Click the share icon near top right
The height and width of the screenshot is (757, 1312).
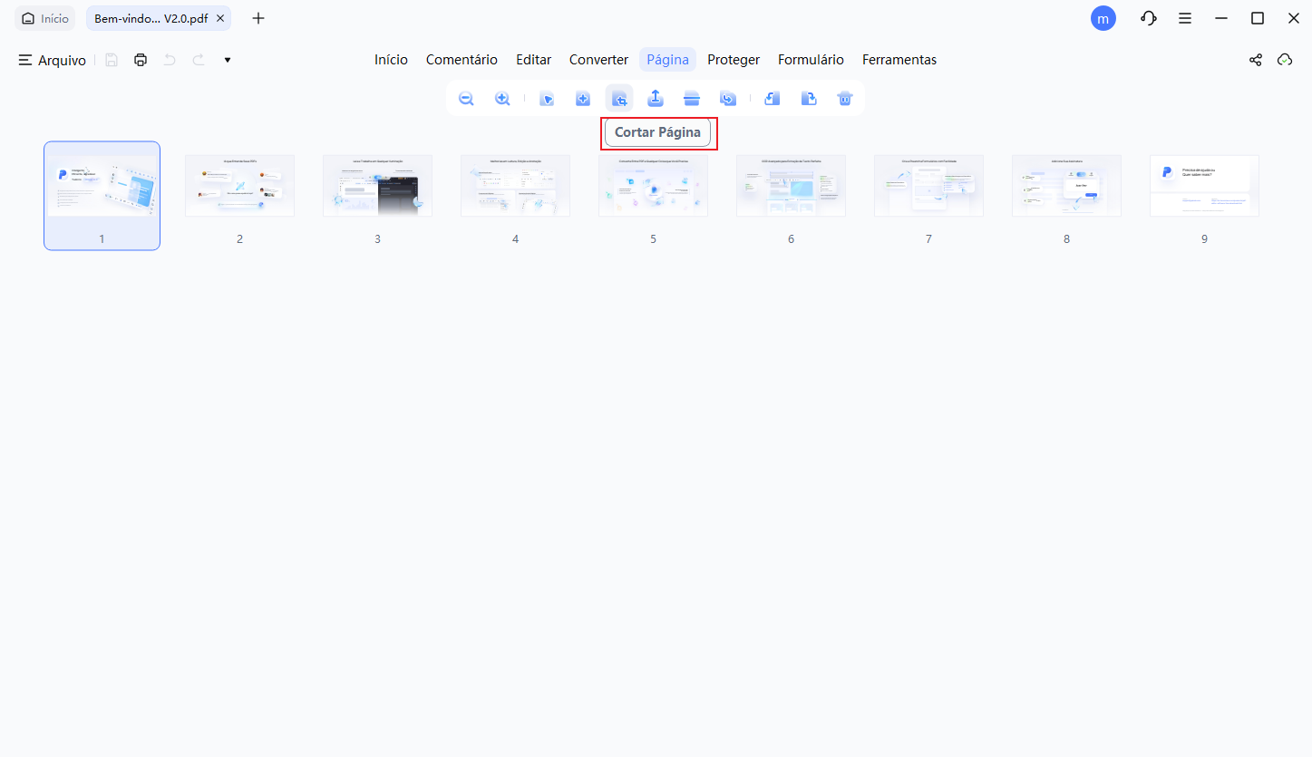point(1255,60)
